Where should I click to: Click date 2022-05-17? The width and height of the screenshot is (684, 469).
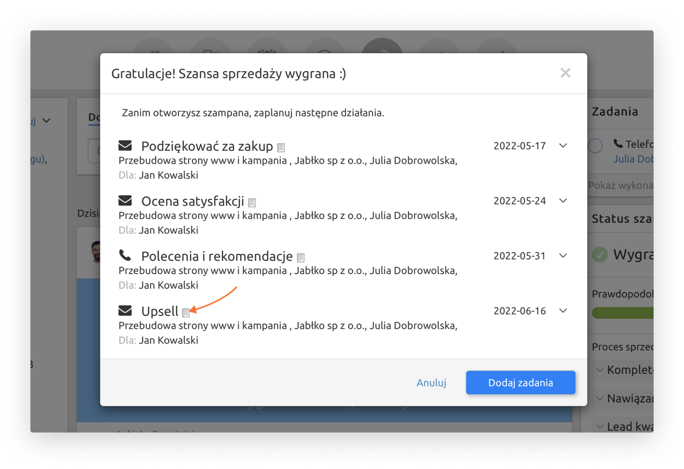[519, 146]
